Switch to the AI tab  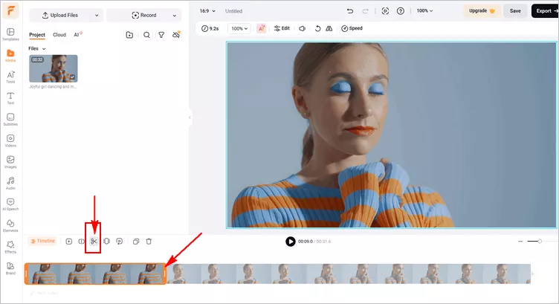[77, 35]
